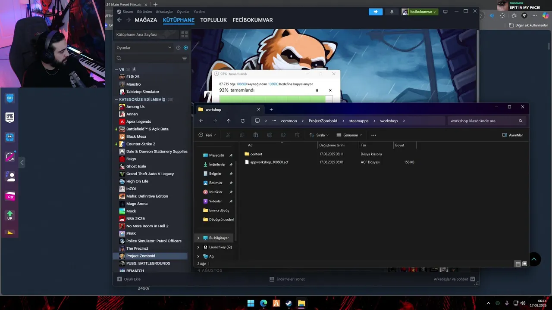Image resolution: width=552 pixels, height=310 pixels.
Task: Open FECIBOKUMVAR profile tab
Action: (x=253, y=20)
